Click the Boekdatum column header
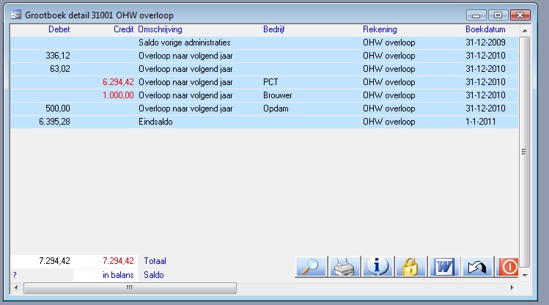 pos(484,29)
